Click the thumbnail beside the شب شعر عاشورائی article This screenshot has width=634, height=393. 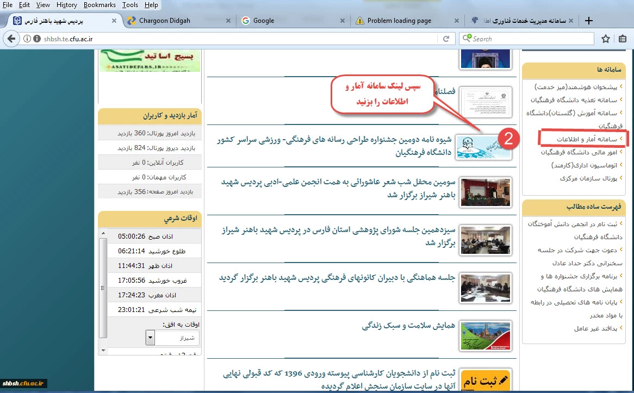tap(486, 192)
